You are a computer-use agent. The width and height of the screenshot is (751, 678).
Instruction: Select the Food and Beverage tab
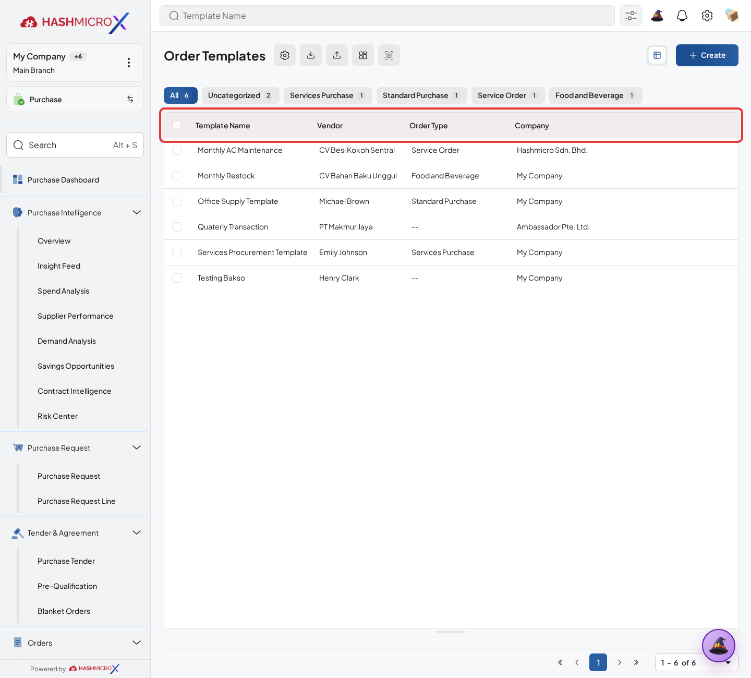pos(596,95)
